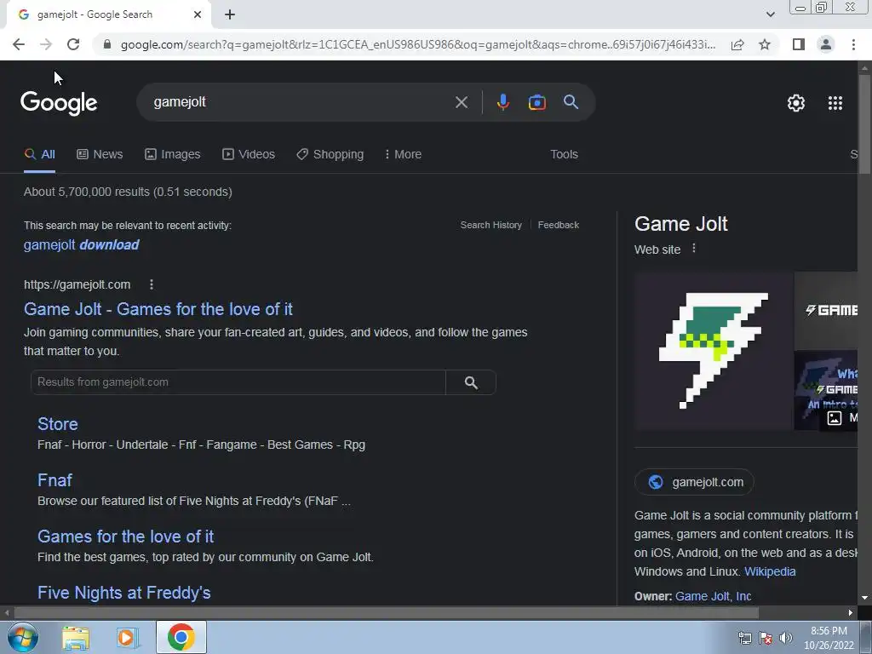The height and width of the screenshot is (654, 872).
Task: Open options next to Web site label
Action: click(693, 249)
